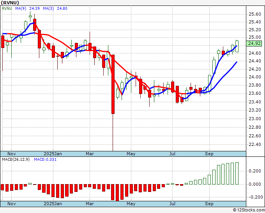Screen dimensions: 265x213
Task: Click the tallest green MACD bar at far right
Action: click(237, 173)
